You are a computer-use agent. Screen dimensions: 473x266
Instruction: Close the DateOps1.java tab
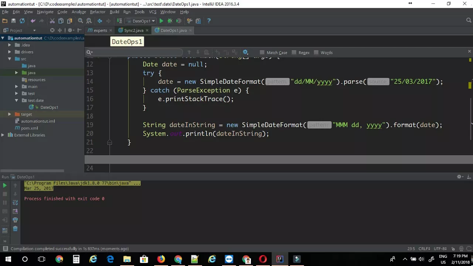190,30
